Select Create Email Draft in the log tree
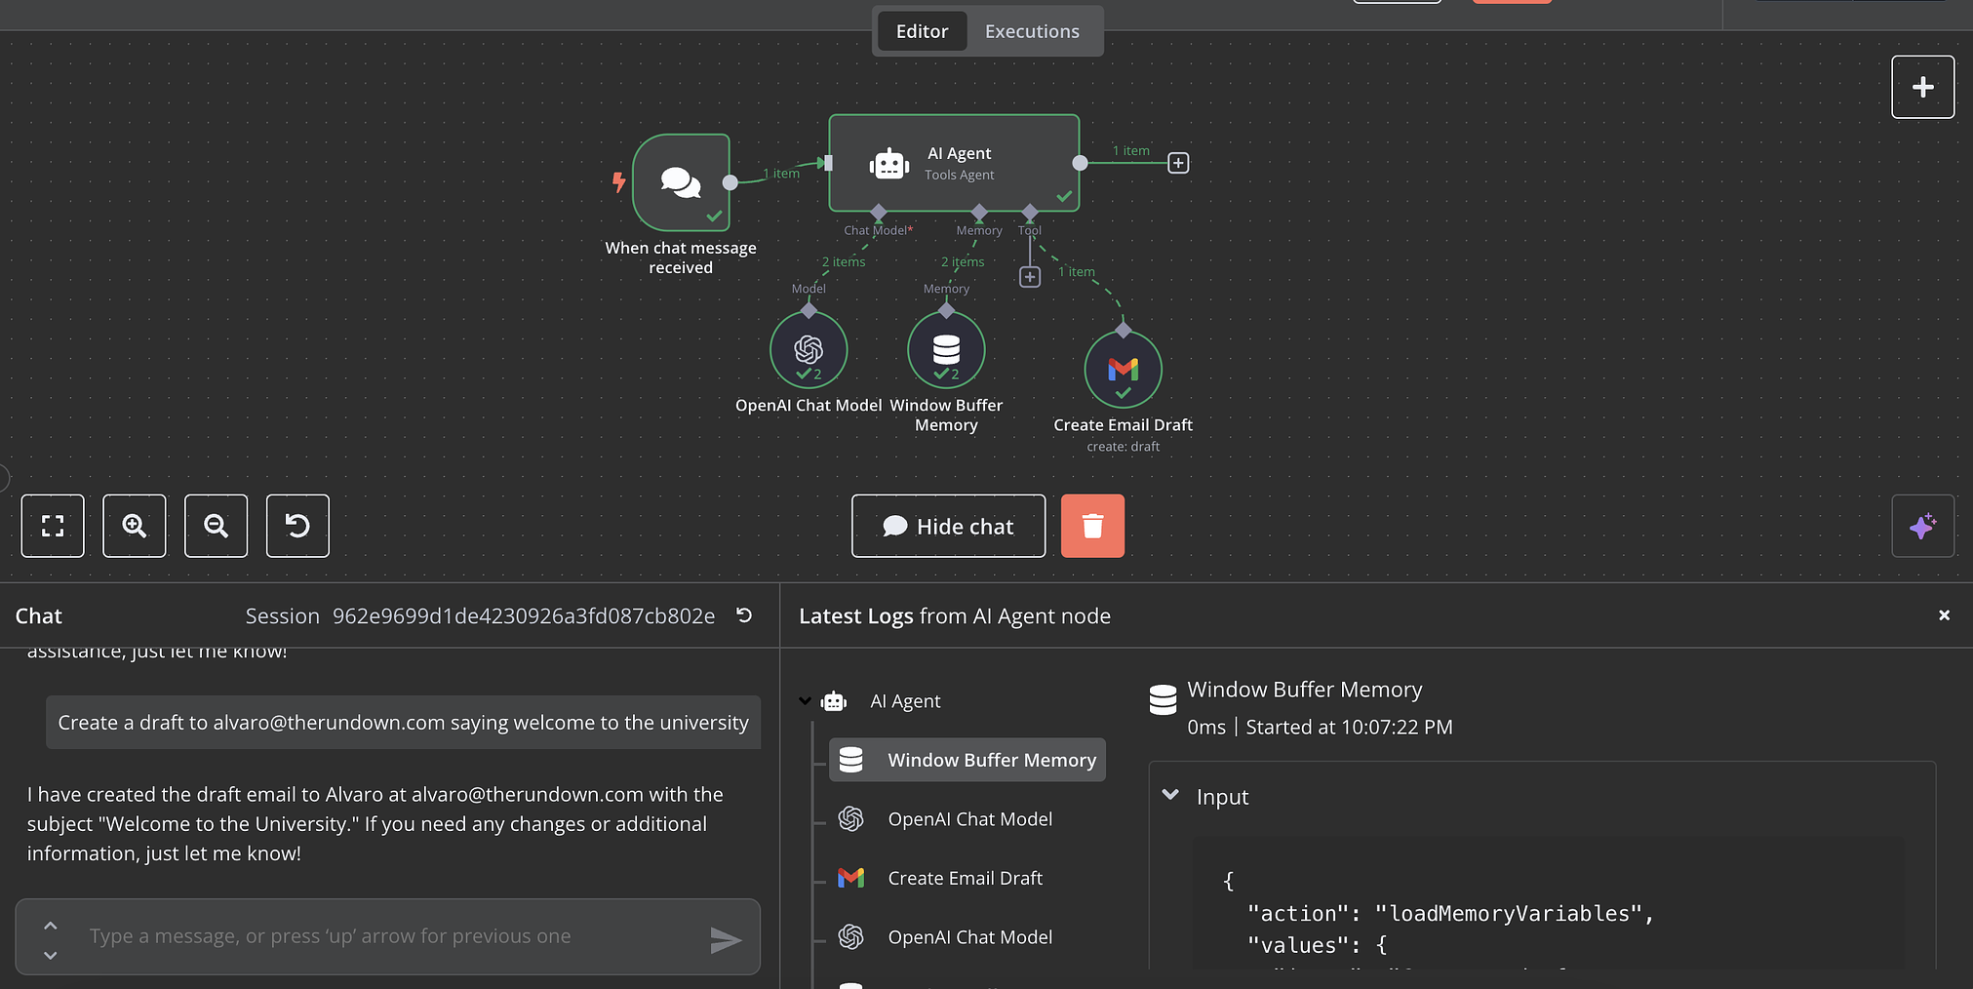Viewport: 1973px width, 989px height. click(x=941, y=878)
